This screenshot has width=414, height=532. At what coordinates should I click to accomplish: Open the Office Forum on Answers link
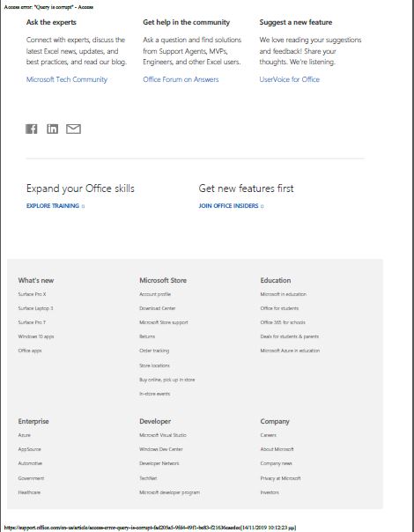tap(181, 79)
